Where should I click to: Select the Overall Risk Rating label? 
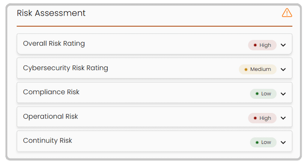point(54,44)
